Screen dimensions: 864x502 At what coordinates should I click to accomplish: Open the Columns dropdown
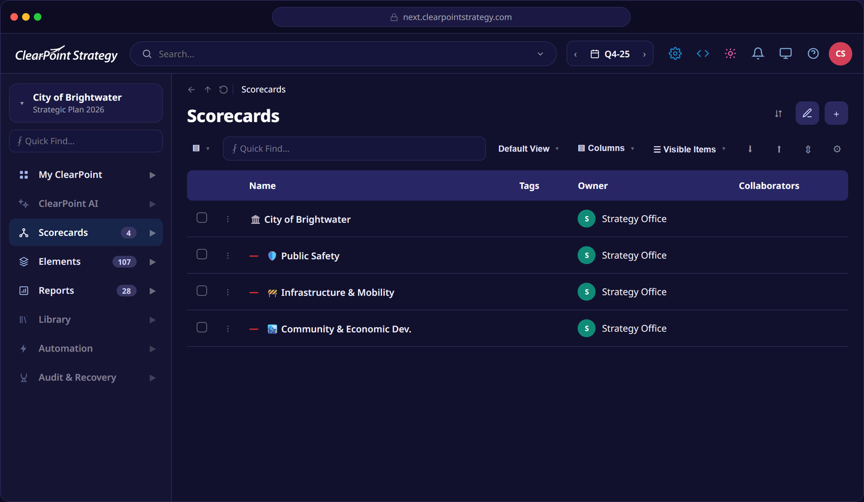pos(606,149)
